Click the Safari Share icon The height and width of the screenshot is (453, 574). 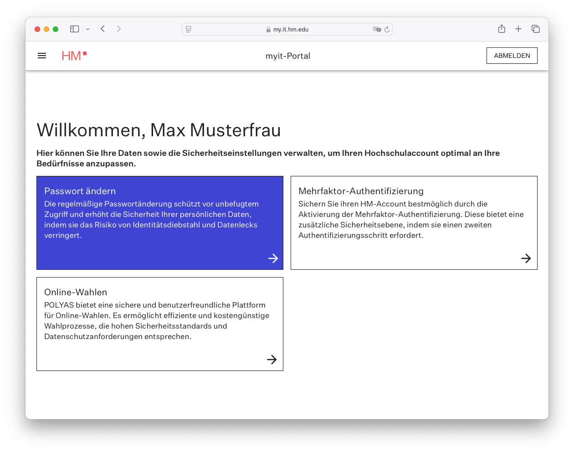pos(502,29)
